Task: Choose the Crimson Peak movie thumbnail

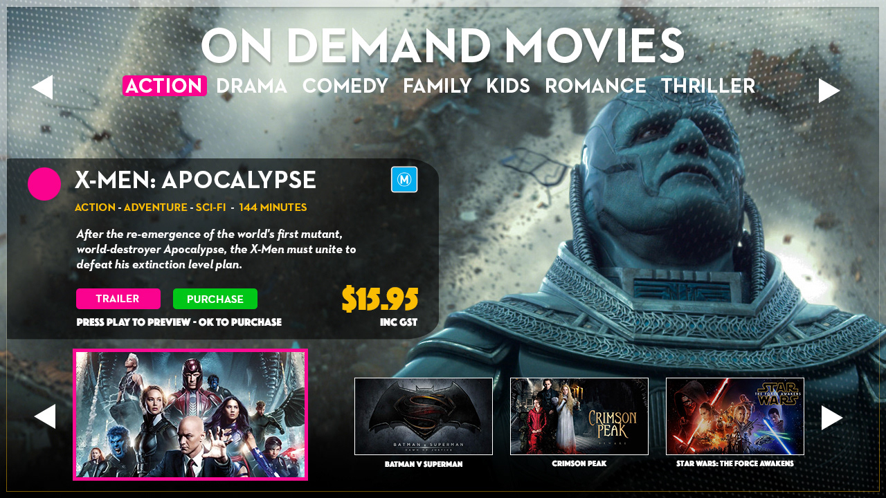Action: click(579, 416)
